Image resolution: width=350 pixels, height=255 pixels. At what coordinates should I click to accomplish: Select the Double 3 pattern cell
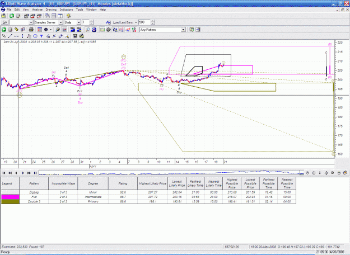coord(34,201)
